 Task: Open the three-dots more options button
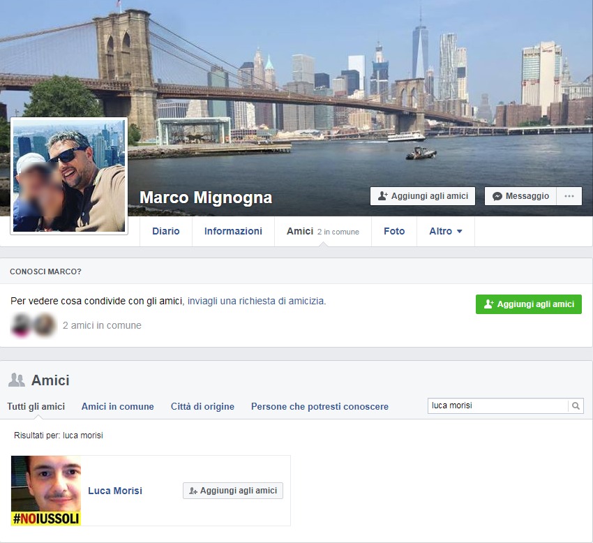pos(569,196)
